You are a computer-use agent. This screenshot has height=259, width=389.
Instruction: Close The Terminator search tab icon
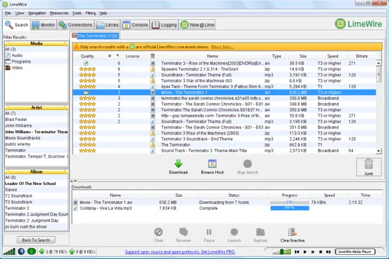click(x=74, y=36)
